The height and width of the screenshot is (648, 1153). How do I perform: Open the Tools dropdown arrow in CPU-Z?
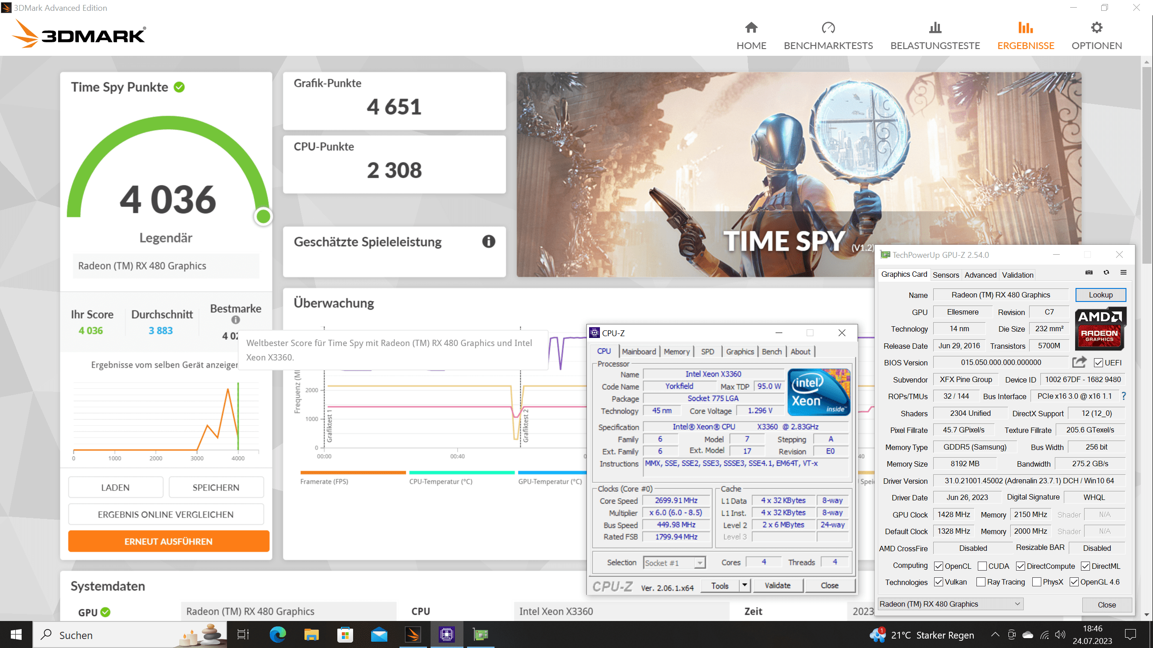click(744, 585)
